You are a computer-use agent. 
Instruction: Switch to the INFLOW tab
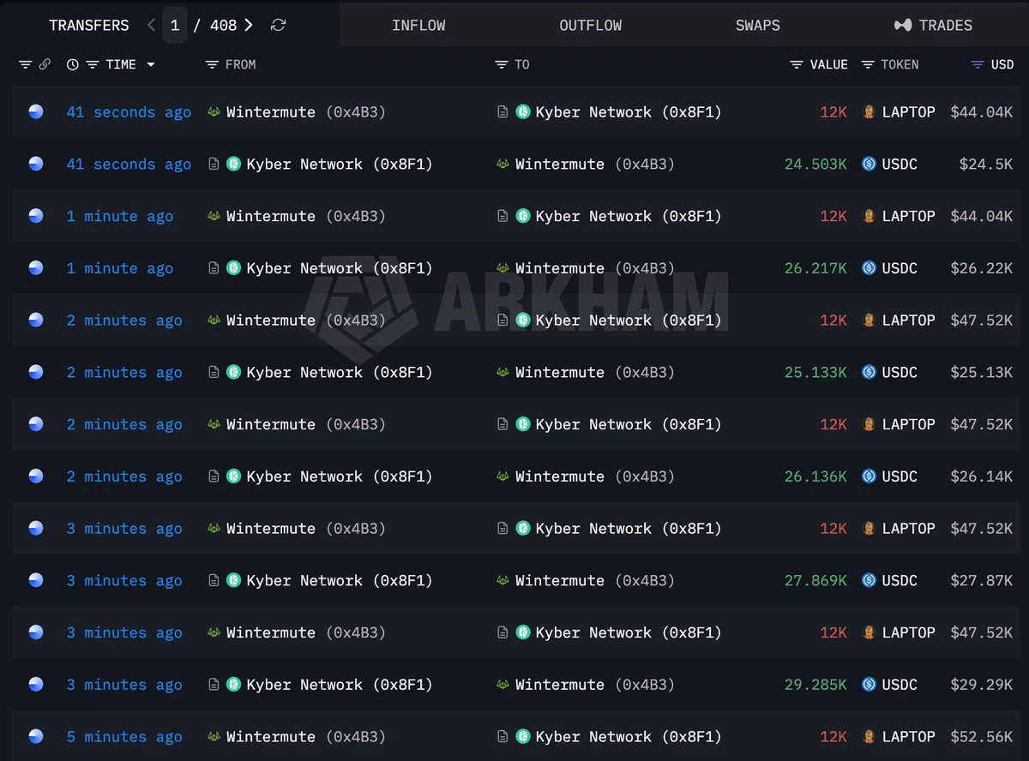point(418,25)
